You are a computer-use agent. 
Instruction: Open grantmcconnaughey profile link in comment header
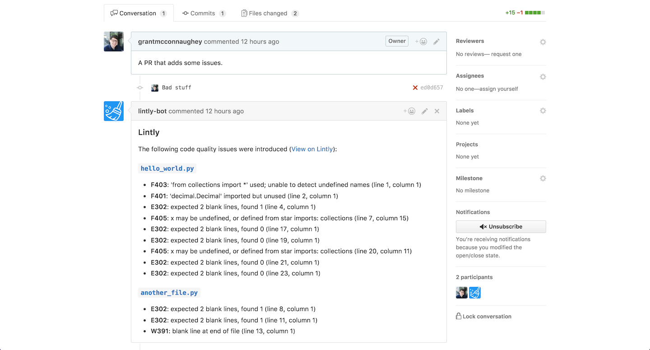pos(170,42)
